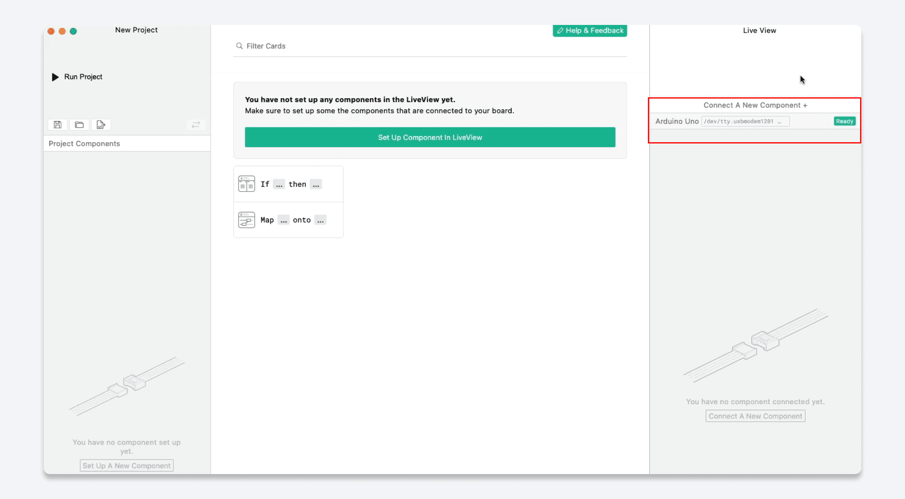Click the open project folder icon
The image size is (905, 499).
pyautogui.click(x=79, y=125)
